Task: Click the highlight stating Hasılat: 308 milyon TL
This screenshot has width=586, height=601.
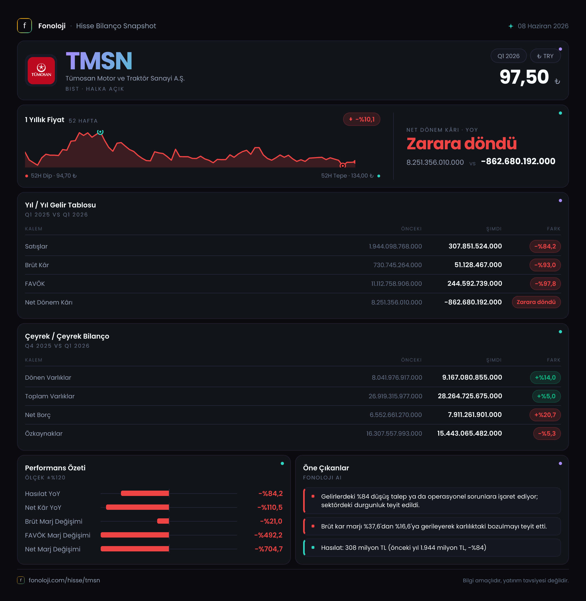Action: tap(432, 548)
